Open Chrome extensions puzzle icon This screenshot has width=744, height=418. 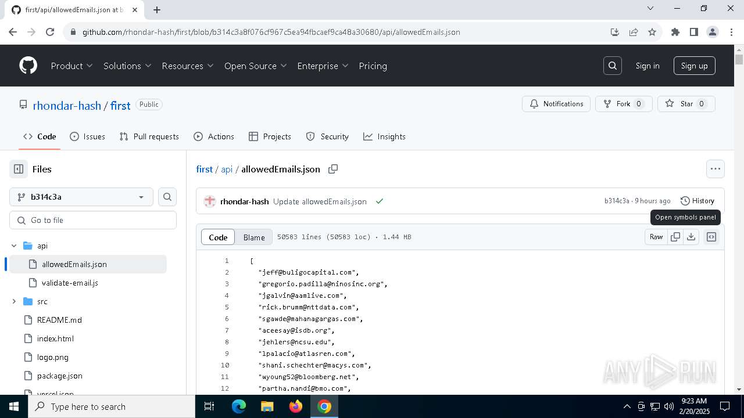pos(675,32)
